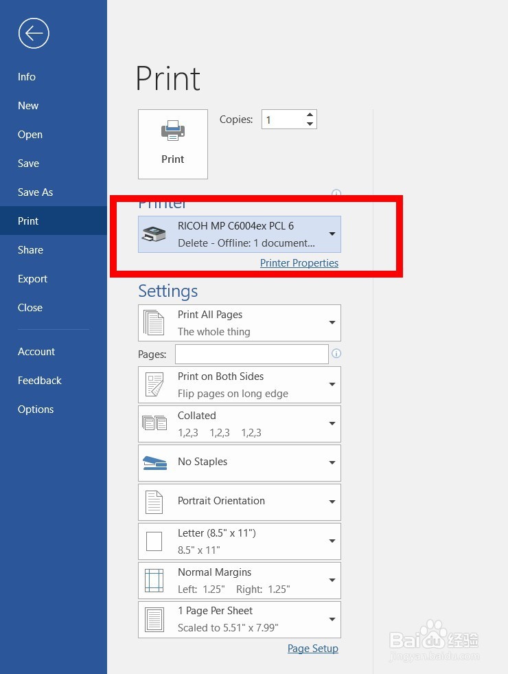Open the Share sidebar item

point(30,249)
